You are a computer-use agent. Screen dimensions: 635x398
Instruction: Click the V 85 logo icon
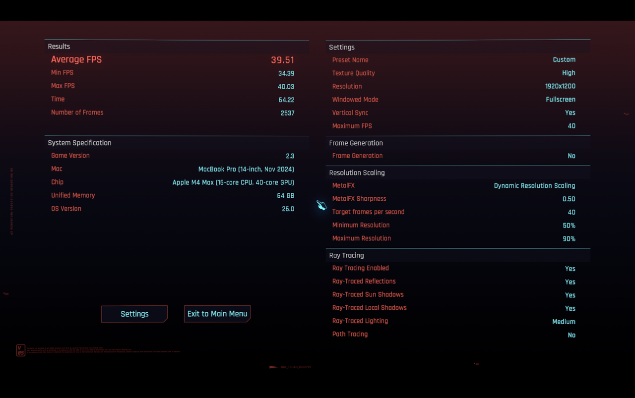tap(20, 350)
